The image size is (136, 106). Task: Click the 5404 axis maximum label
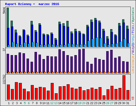(4, 11)
